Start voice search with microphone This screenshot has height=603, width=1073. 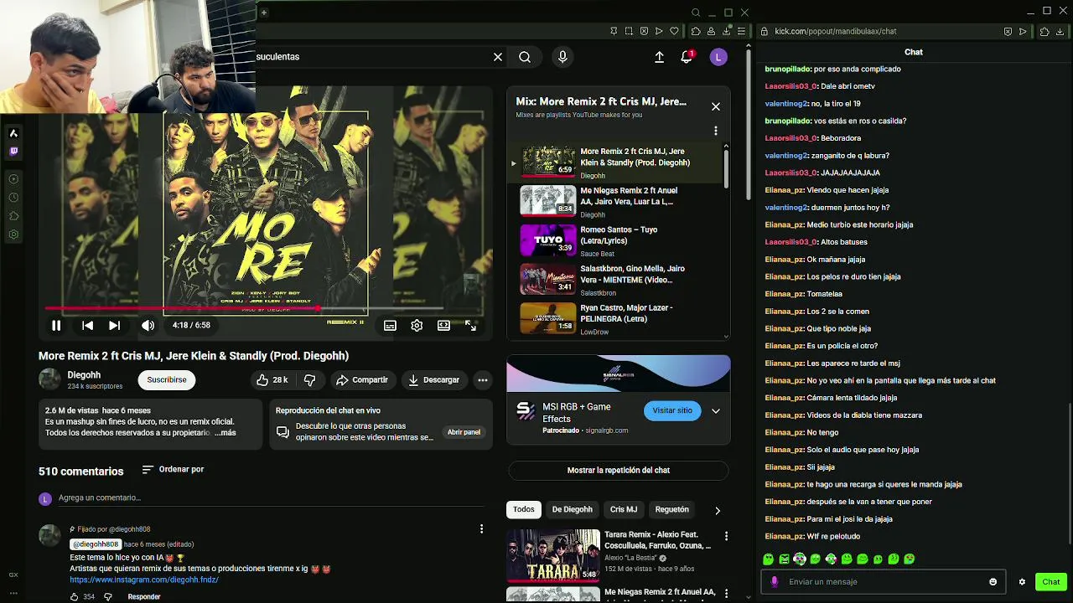pos(562,57)
